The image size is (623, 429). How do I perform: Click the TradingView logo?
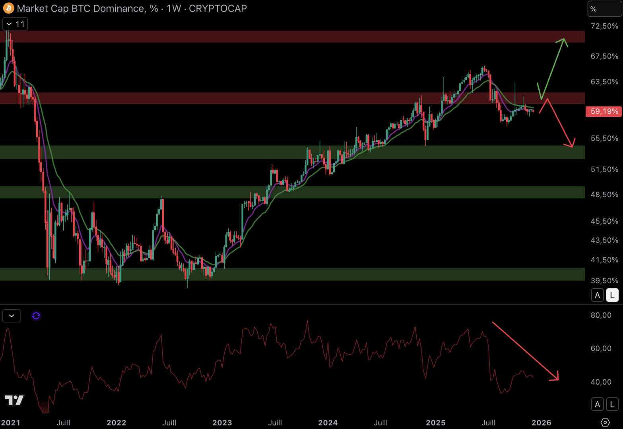(14, 400)
